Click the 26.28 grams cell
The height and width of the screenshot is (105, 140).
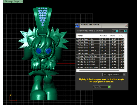tap(104, 56)
